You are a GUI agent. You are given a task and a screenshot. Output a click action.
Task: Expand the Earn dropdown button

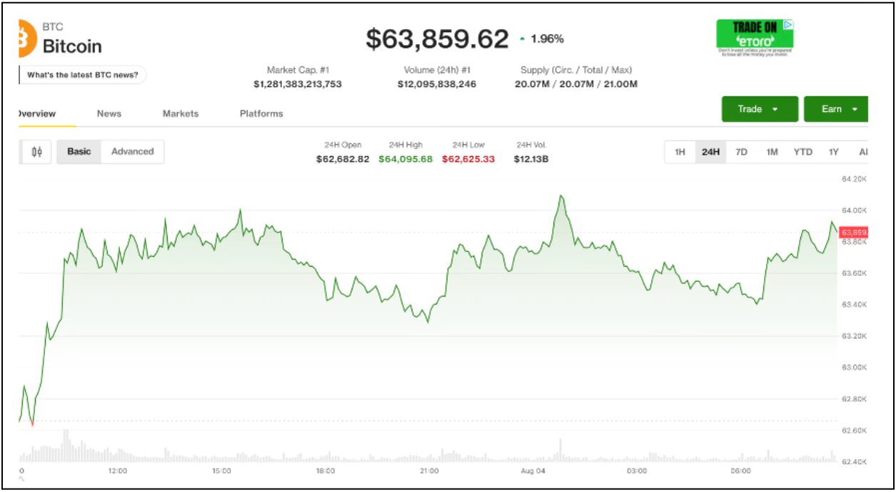click(x=835, y=109)
